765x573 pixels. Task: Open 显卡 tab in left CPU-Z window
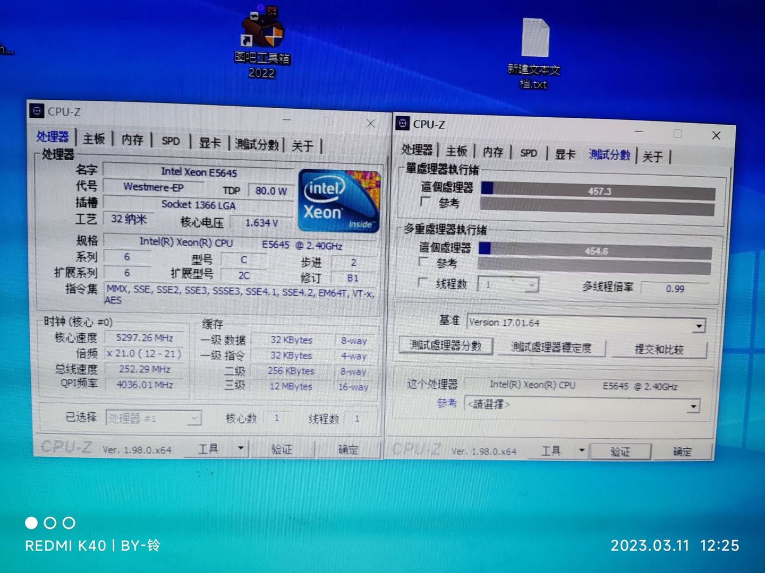210,143
